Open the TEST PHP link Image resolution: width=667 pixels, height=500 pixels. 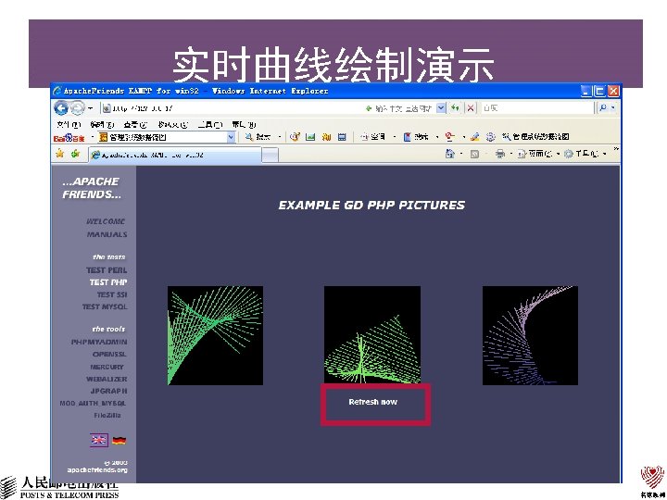[x=108, y=282]
